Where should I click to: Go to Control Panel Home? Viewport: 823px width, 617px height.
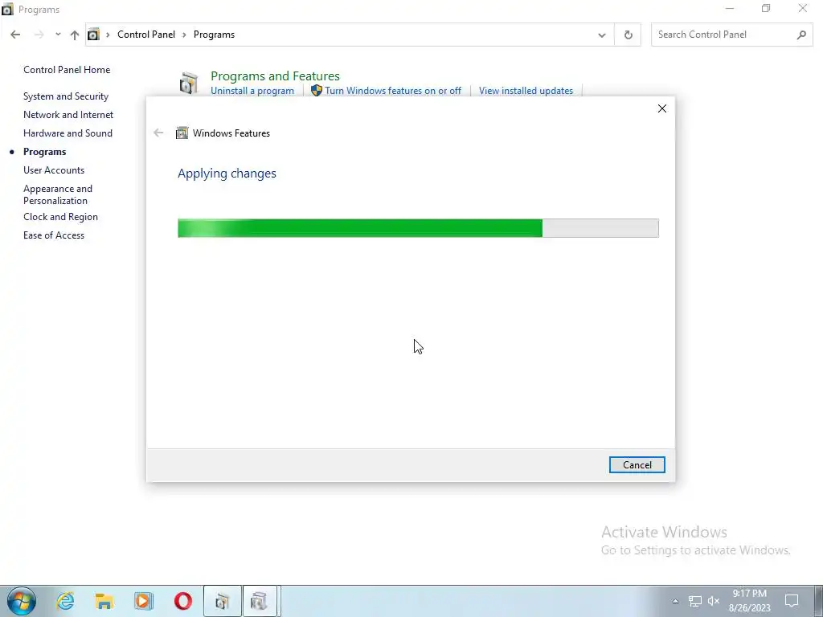click(x=67, y=70)
